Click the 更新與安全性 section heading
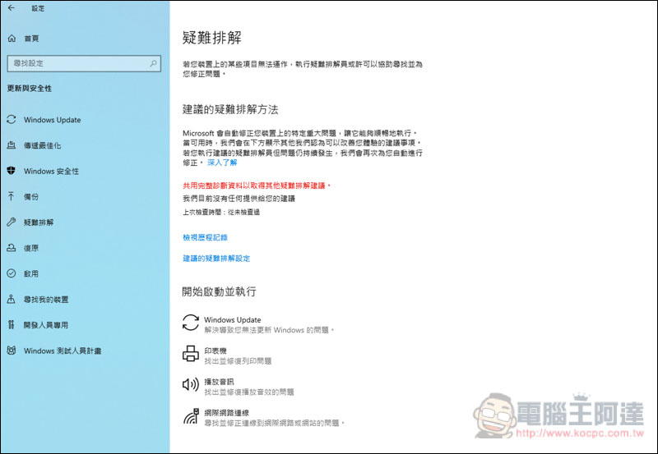Image resolution: width=658 pixels, height=454 pixels. click(30, 89)
